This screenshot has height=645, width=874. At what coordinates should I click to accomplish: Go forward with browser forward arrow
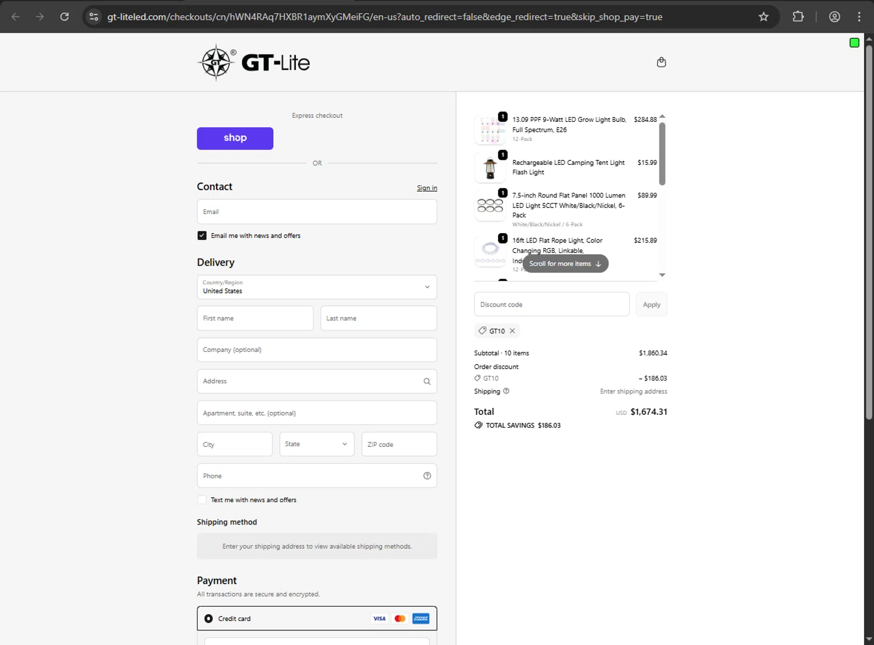coord(40,17)
